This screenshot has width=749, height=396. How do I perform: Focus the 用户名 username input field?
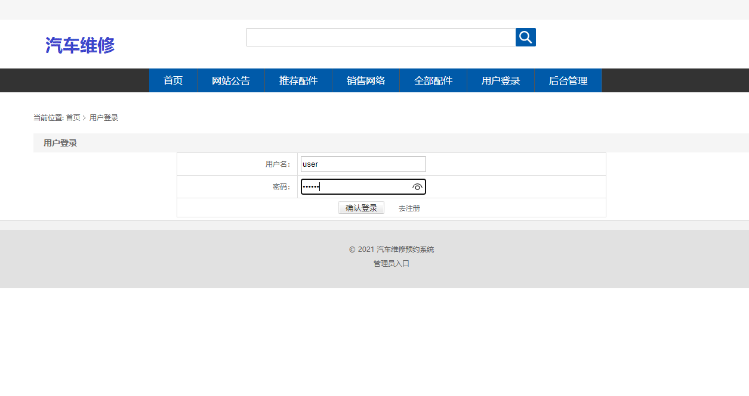pos(363,164)
